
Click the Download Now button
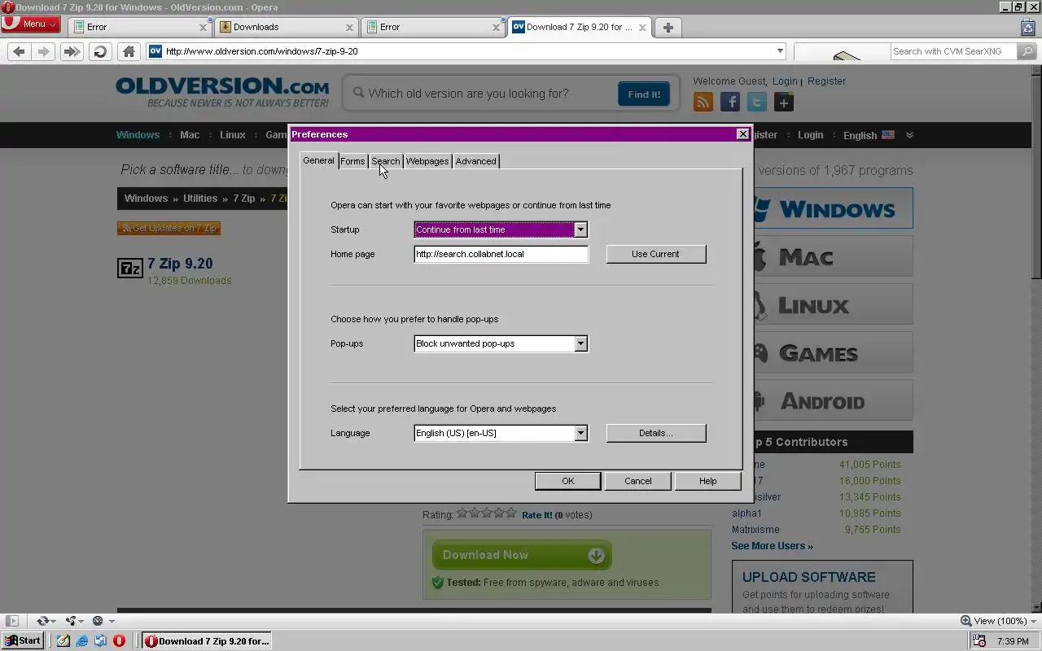pos(522,555)
